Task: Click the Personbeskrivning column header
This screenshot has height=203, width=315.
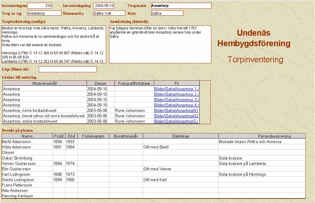Action: click(x=262, y=136)
